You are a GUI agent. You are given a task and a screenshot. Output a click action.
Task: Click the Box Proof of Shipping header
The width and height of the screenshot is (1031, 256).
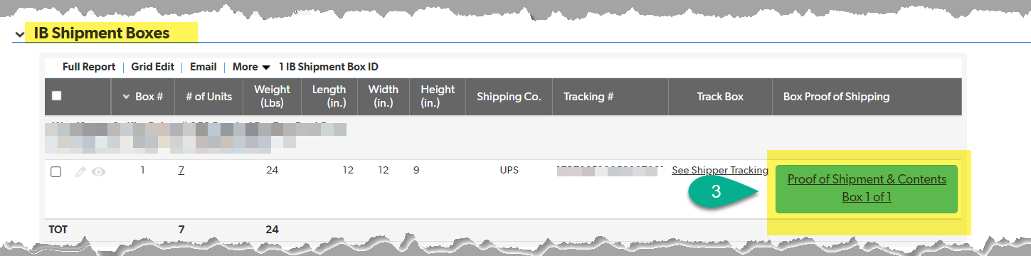click(836, 96)
